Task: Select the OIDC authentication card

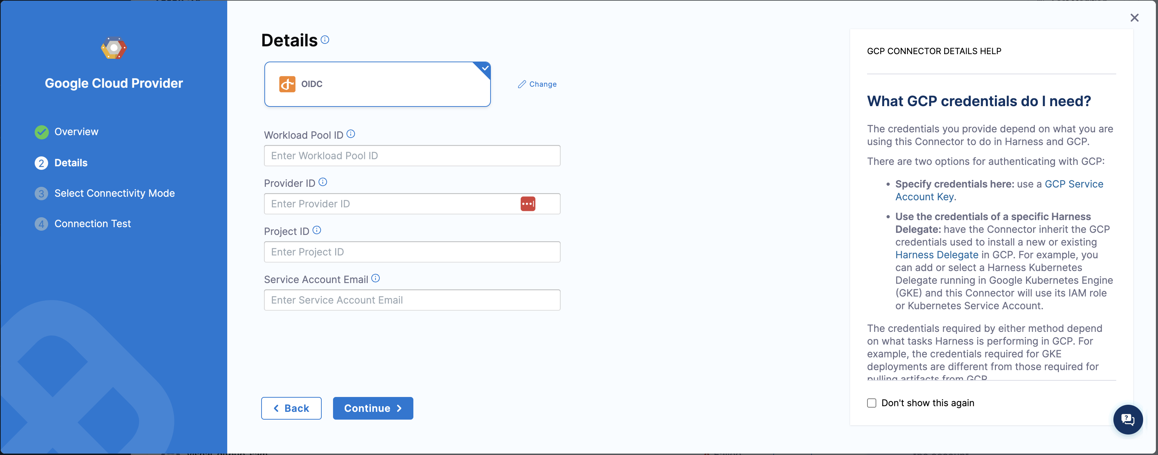Action: [x=377, y=84]
